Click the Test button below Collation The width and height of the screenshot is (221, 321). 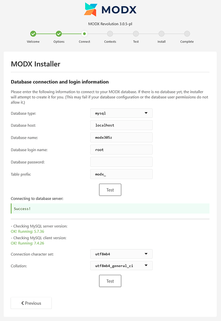(x=110, y=281)
